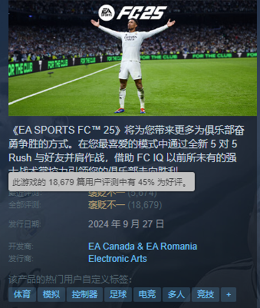Open the 控制器 tag
This screenshot has width=260, height=308.
coord(85,294)
